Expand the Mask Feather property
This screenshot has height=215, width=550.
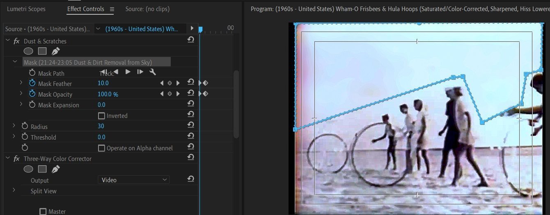pos(21,83)
